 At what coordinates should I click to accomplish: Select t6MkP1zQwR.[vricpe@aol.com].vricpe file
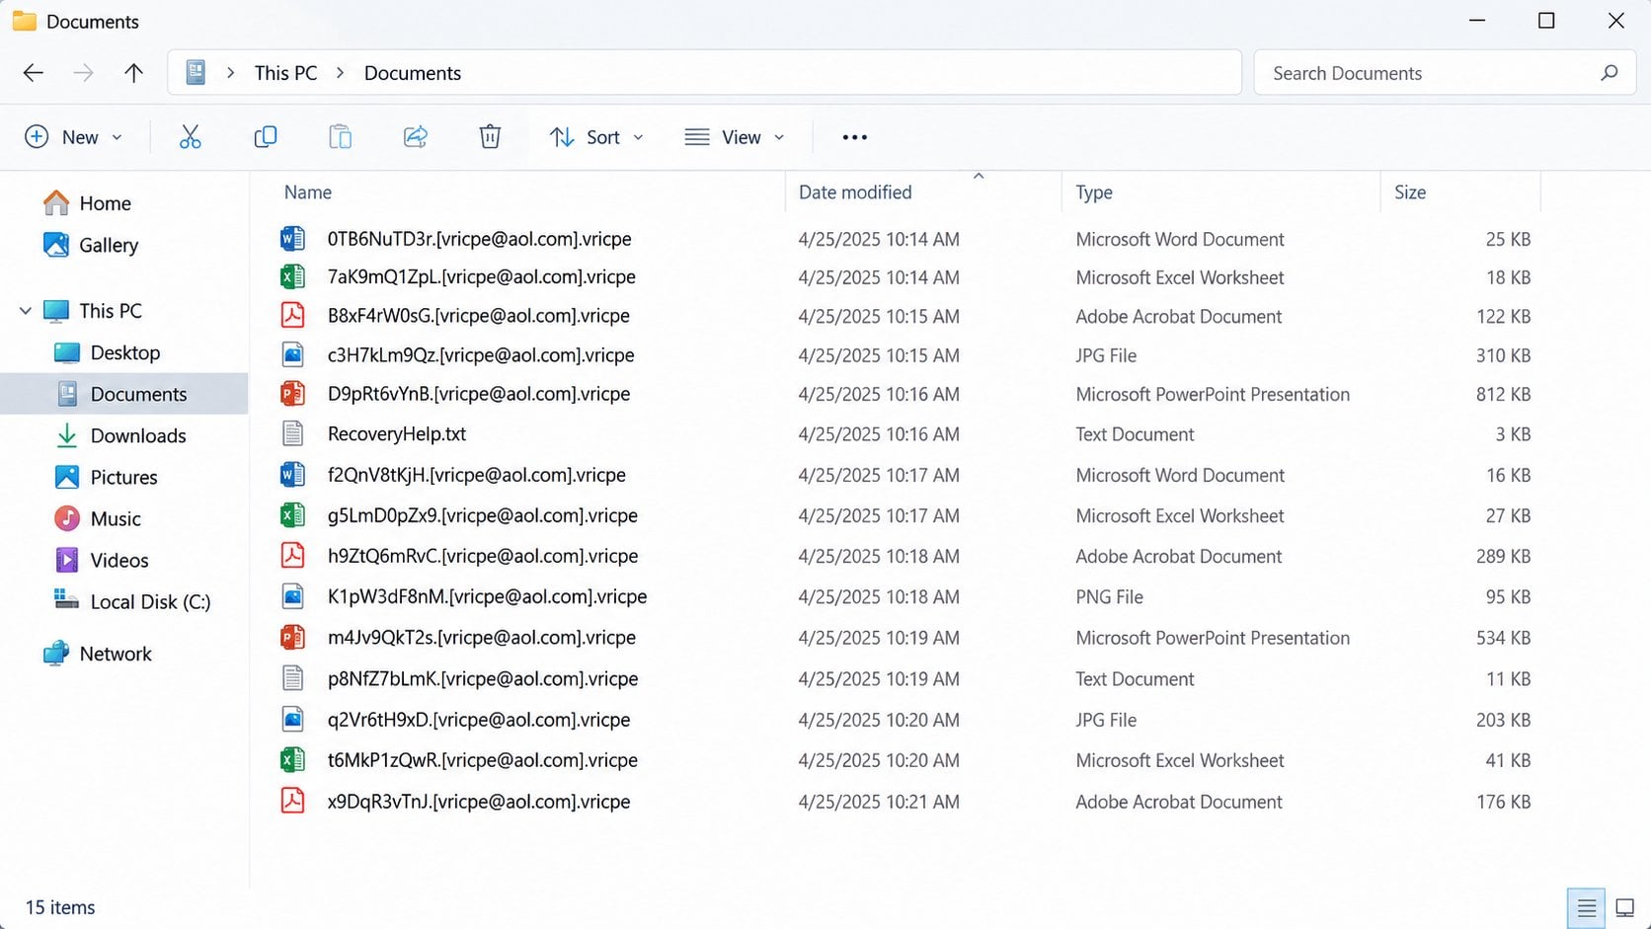tap(483, 760)
